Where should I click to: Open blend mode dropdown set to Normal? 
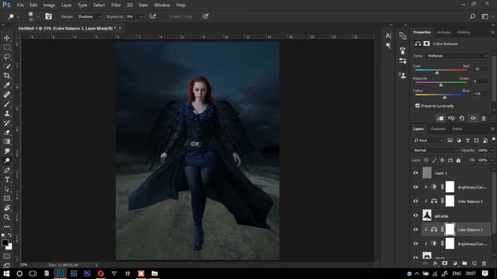[436, 150]
